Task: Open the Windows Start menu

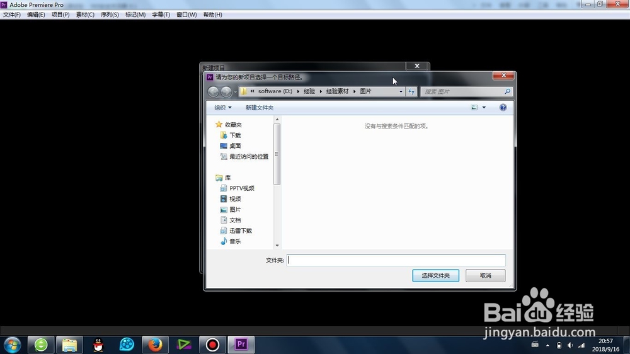Action: 12,345
